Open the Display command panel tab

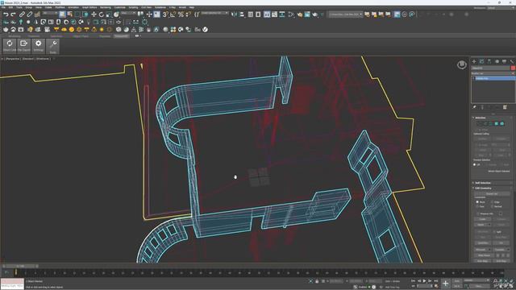tap(504, 61)
